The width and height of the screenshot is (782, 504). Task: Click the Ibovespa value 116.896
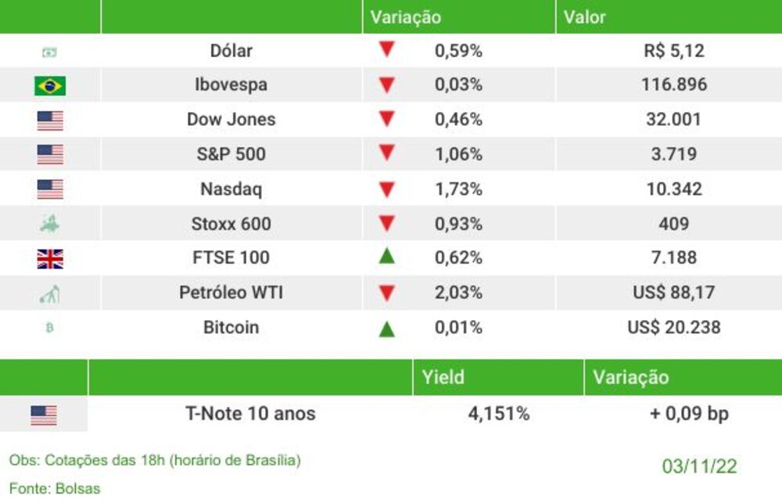[x=674, y=85]
